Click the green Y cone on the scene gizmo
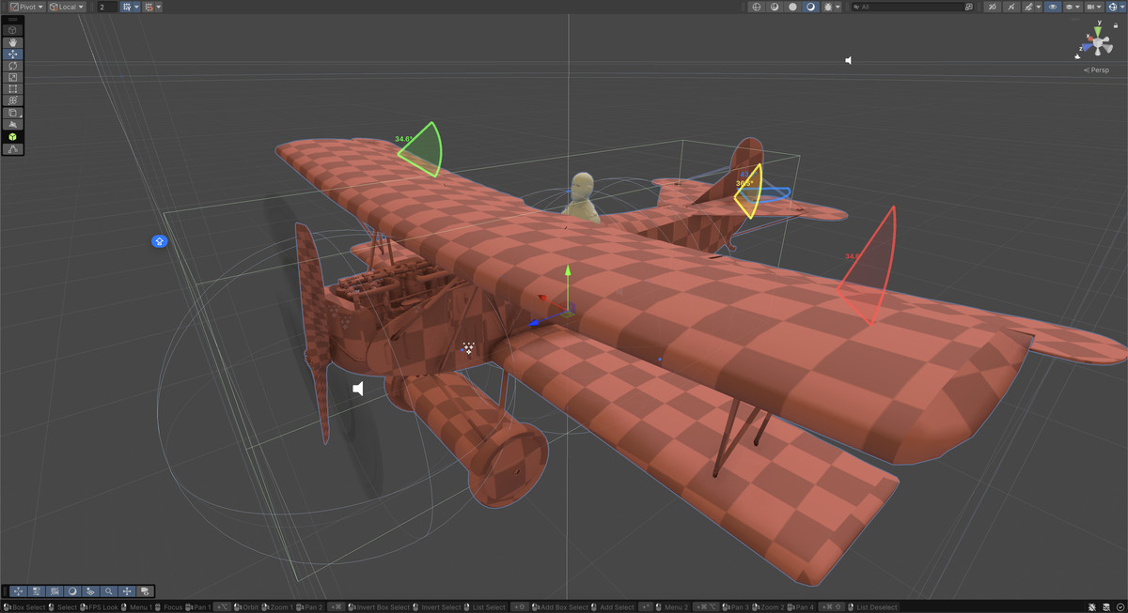1128x613 pixels. click(x=1097, y=29)
